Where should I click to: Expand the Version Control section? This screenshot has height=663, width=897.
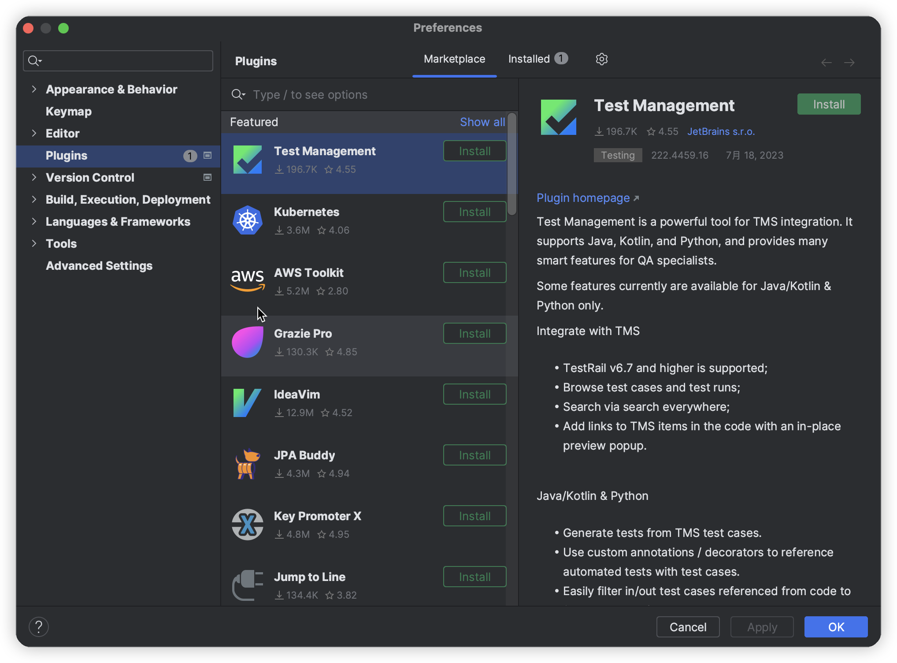tap(34, 177)
